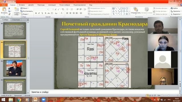Toggle text shadow (S) formatting
The height and width of the screenshot is (102, 182).
45,13
